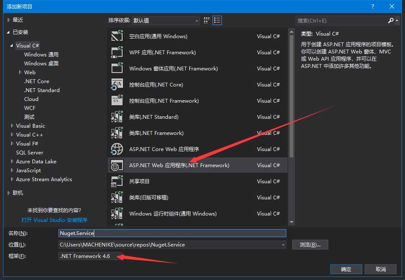Click the search (Ctrl+E) input box
Viewport: 405px width, 280px height.
pyautogui.click(x=341, y=20)
